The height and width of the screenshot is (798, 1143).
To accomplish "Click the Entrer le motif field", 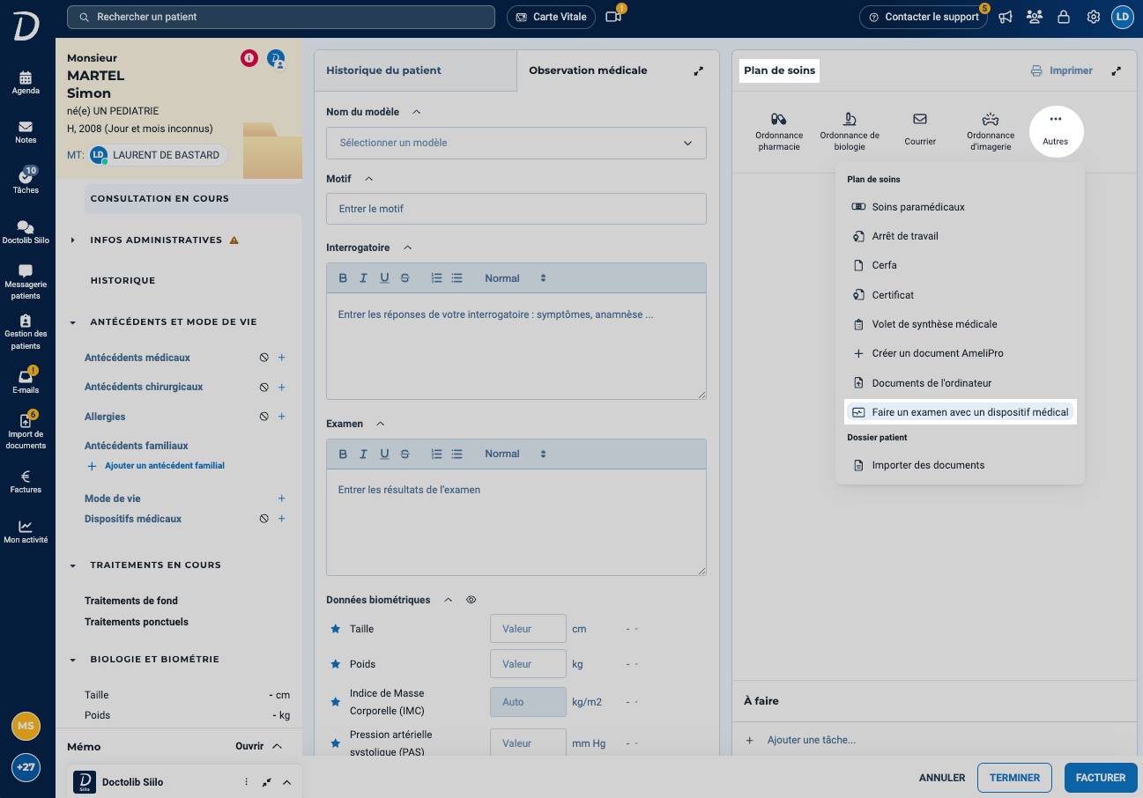I will [516, 209].
